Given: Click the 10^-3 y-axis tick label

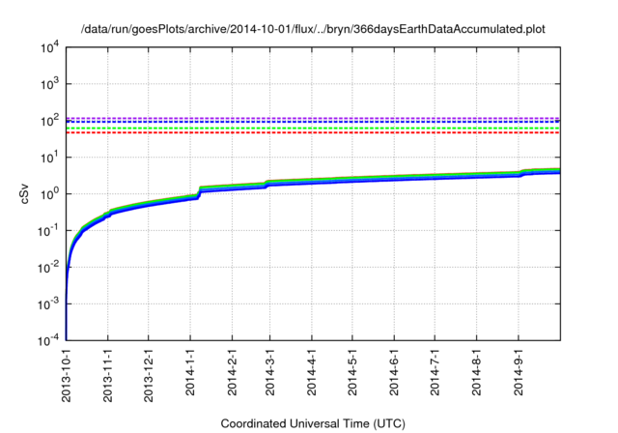Looking at the screenshot, I should tap(48, 303).
